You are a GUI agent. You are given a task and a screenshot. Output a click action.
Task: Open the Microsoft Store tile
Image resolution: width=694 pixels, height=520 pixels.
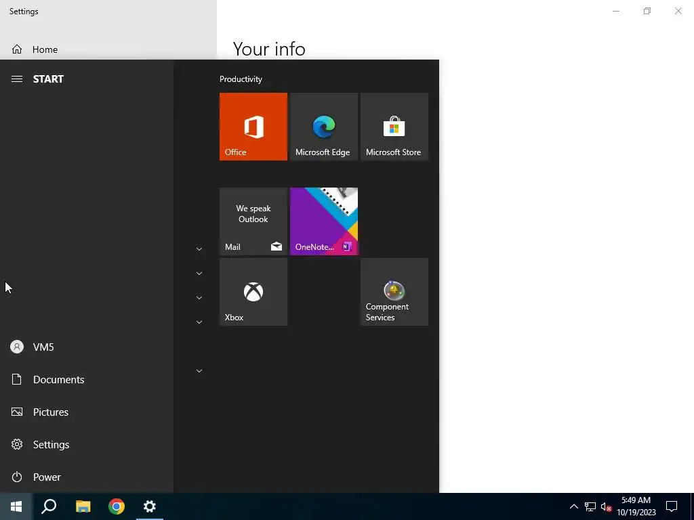pos(394,127)
